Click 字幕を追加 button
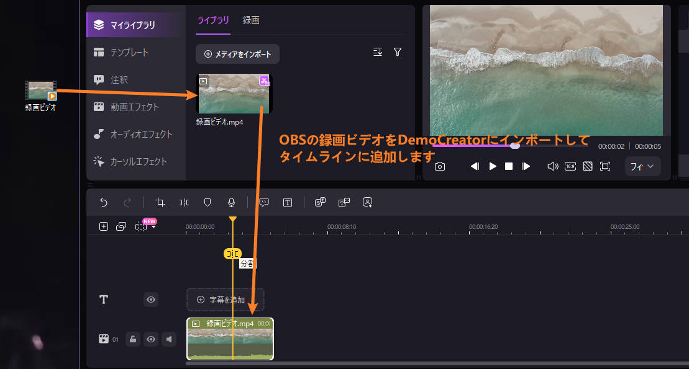 pos(226,300)
